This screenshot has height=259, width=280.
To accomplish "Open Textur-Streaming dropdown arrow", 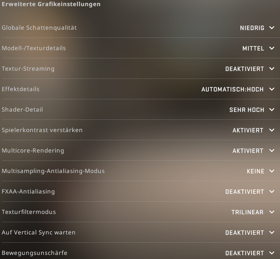I will click(272, 69).
